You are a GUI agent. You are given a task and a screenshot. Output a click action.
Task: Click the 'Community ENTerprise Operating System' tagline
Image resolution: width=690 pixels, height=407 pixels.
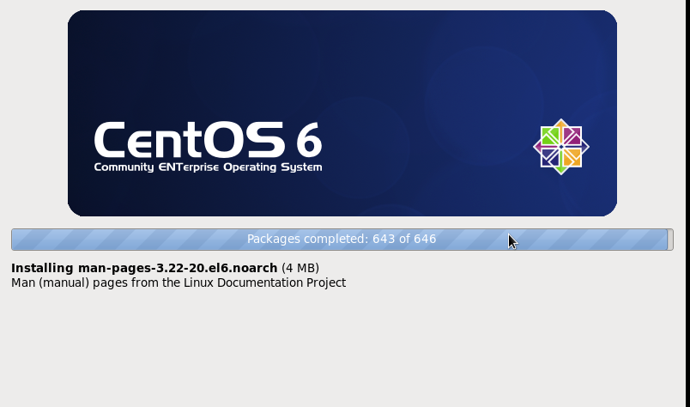point(209,167)
